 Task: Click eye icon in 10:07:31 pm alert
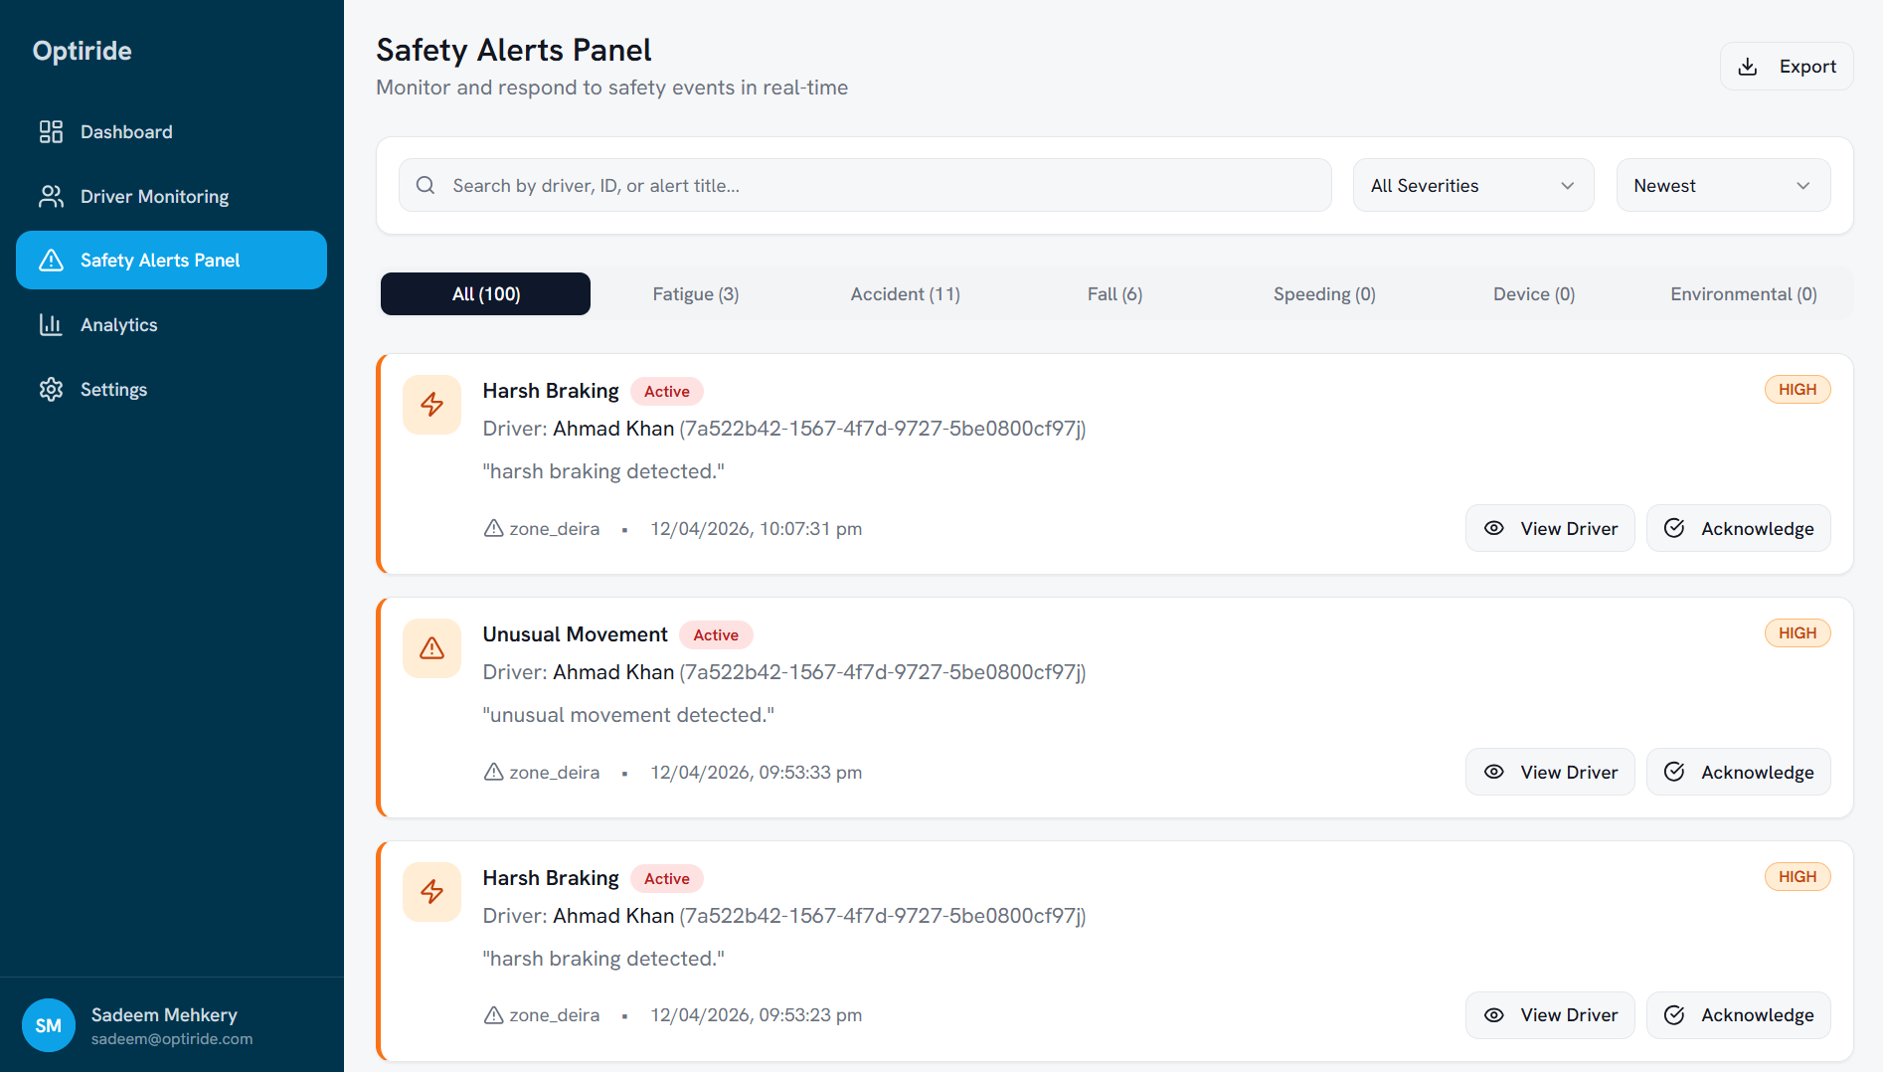[x=1493, y=528]
